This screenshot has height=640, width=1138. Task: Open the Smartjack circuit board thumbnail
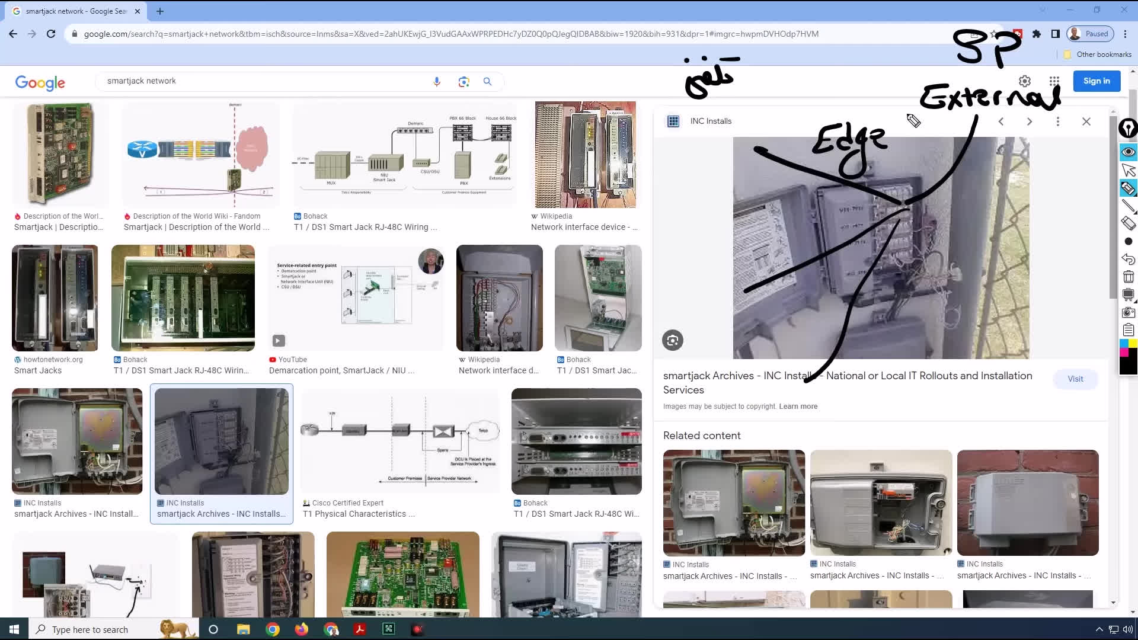coord(60,155)
